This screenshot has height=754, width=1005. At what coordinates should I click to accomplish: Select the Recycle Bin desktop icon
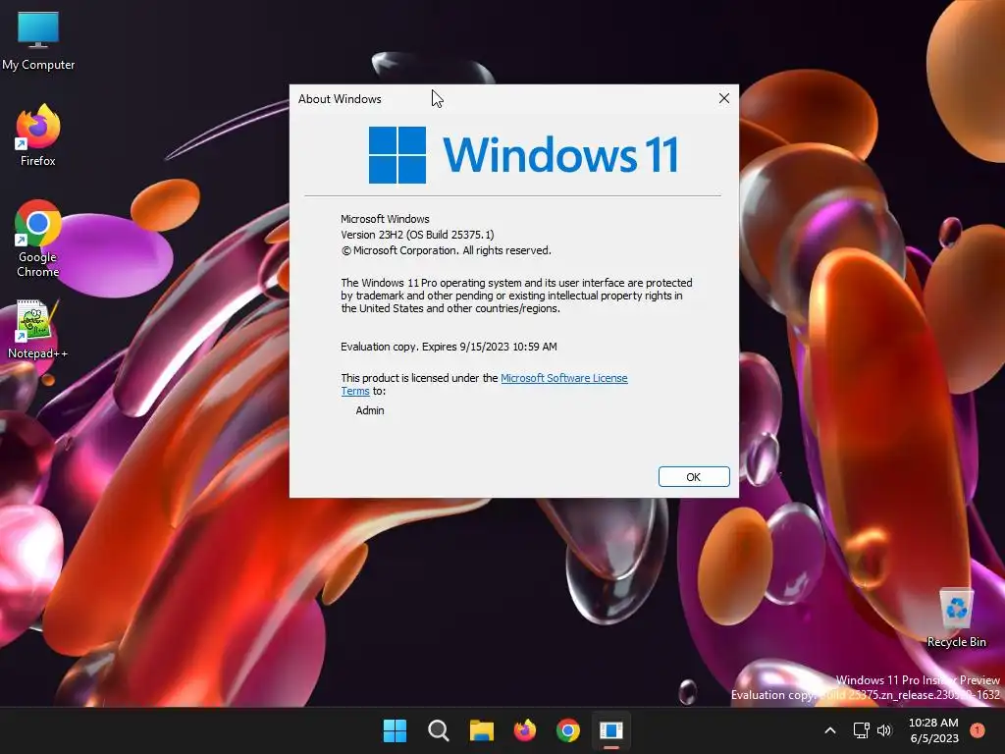956,619
